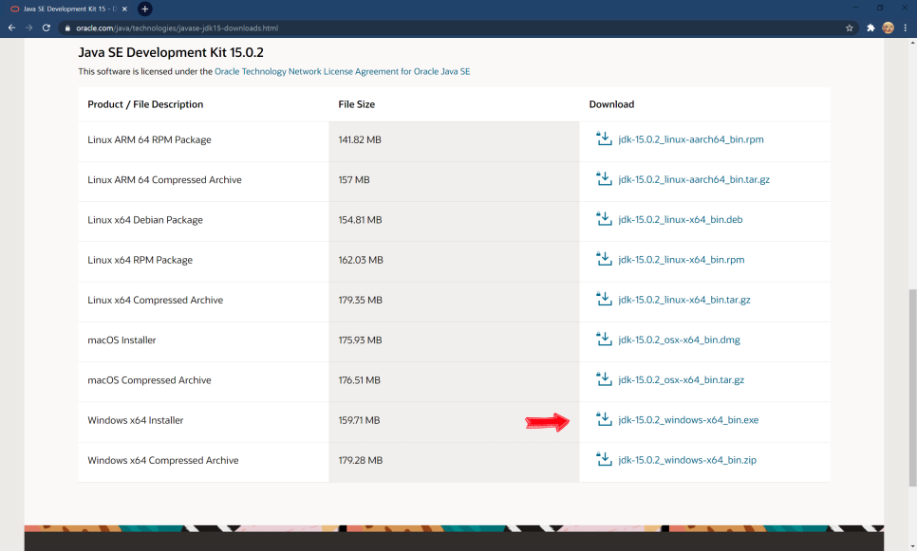Download jdk-15.0.2_linux-x64_bin.rpm
The height and width of the screenshot is (551, 917).
[x=682, y=260]
